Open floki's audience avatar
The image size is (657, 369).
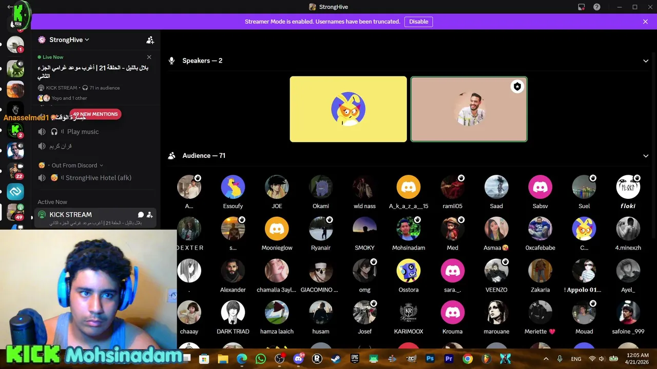coord(628,187)
